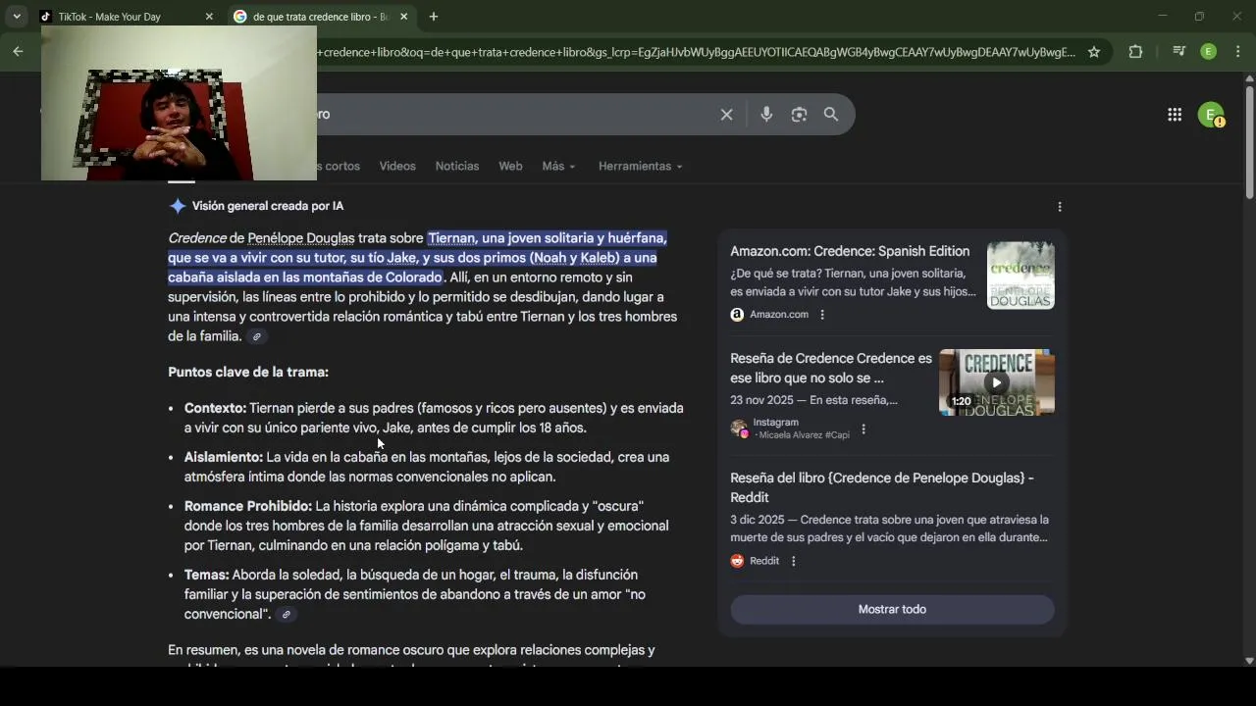Bookmark this page with star icon
1256x706 pixels.
coord(1094,52)
